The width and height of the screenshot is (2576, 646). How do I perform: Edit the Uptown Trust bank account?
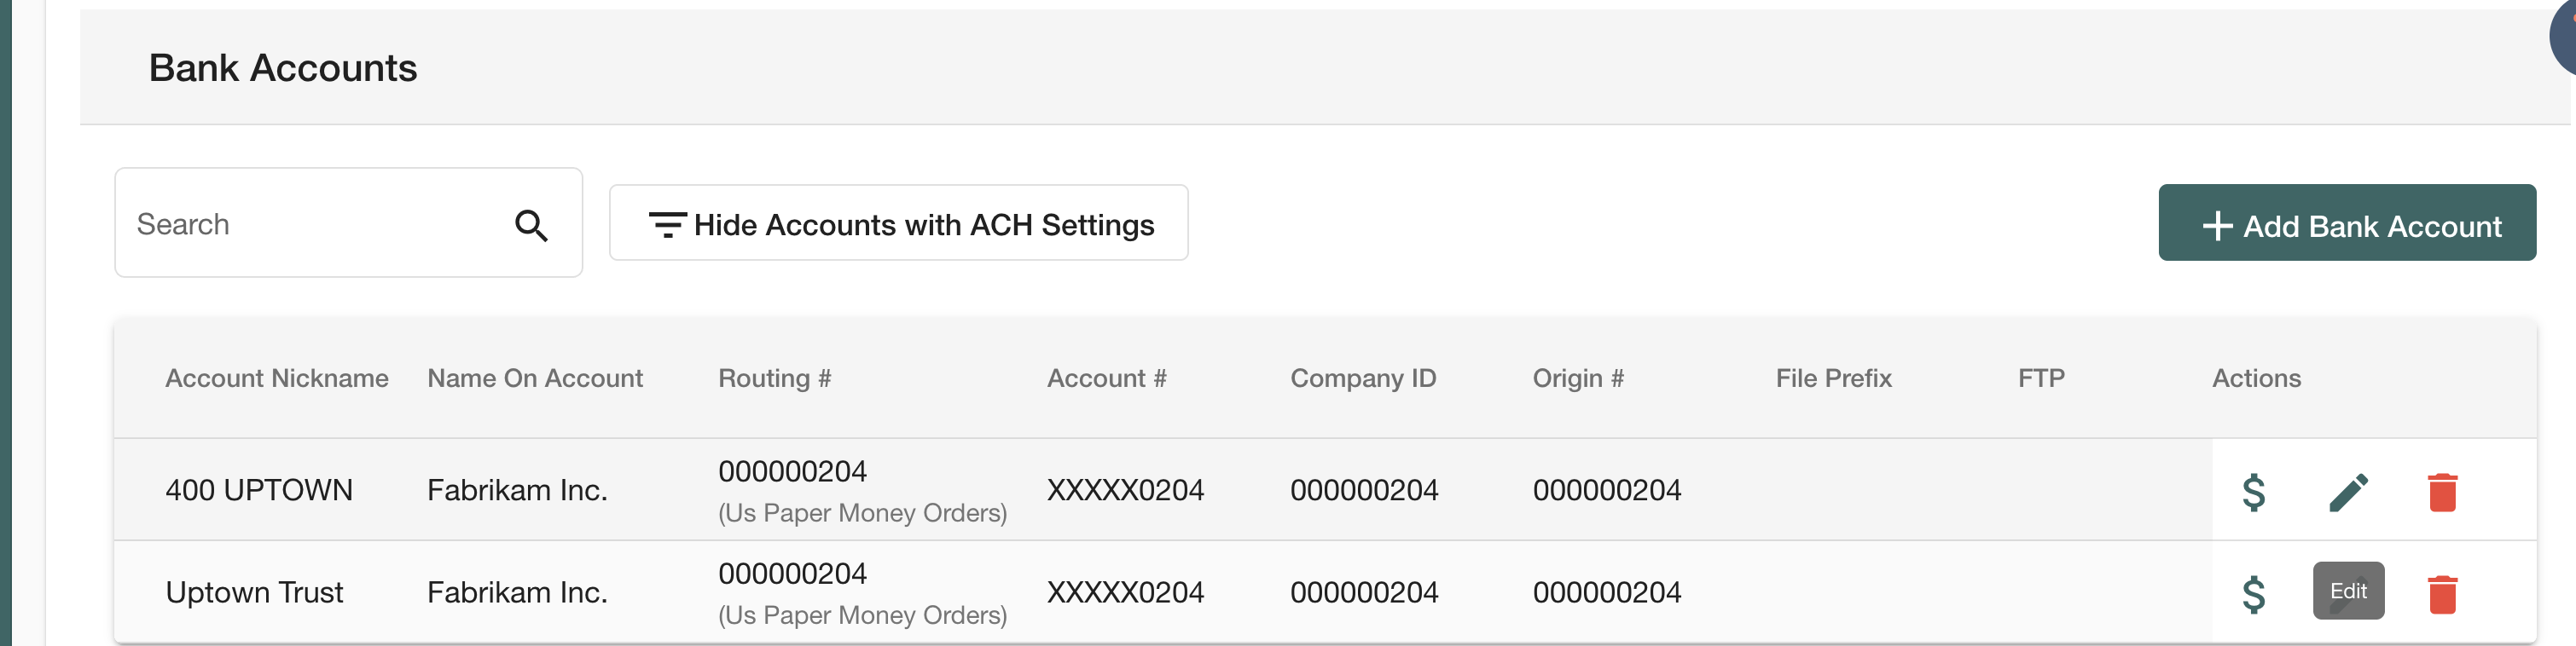tap(2348, 591)
